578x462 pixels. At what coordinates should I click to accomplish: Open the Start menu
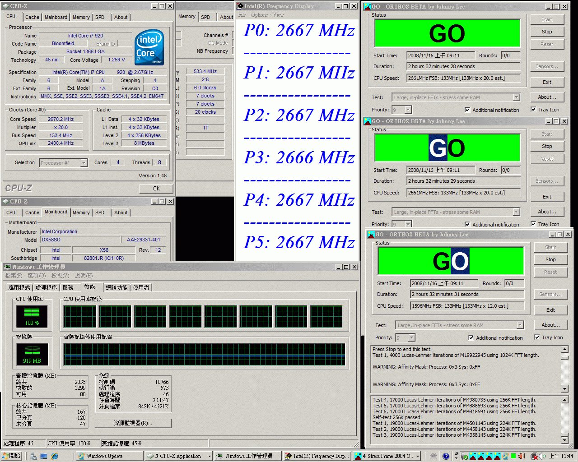click(x=12, y=456)
